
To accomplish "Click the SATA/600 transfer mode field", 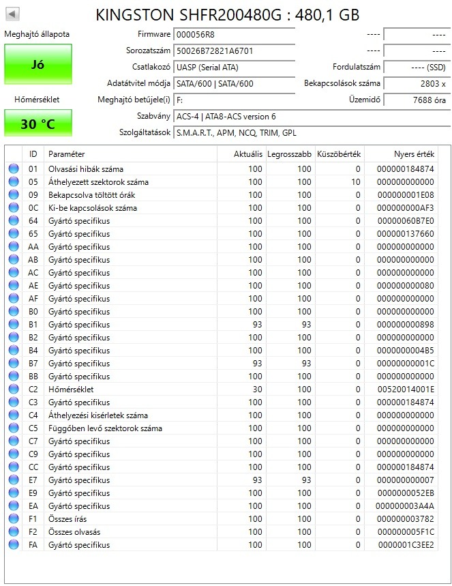I will point(235,84).
